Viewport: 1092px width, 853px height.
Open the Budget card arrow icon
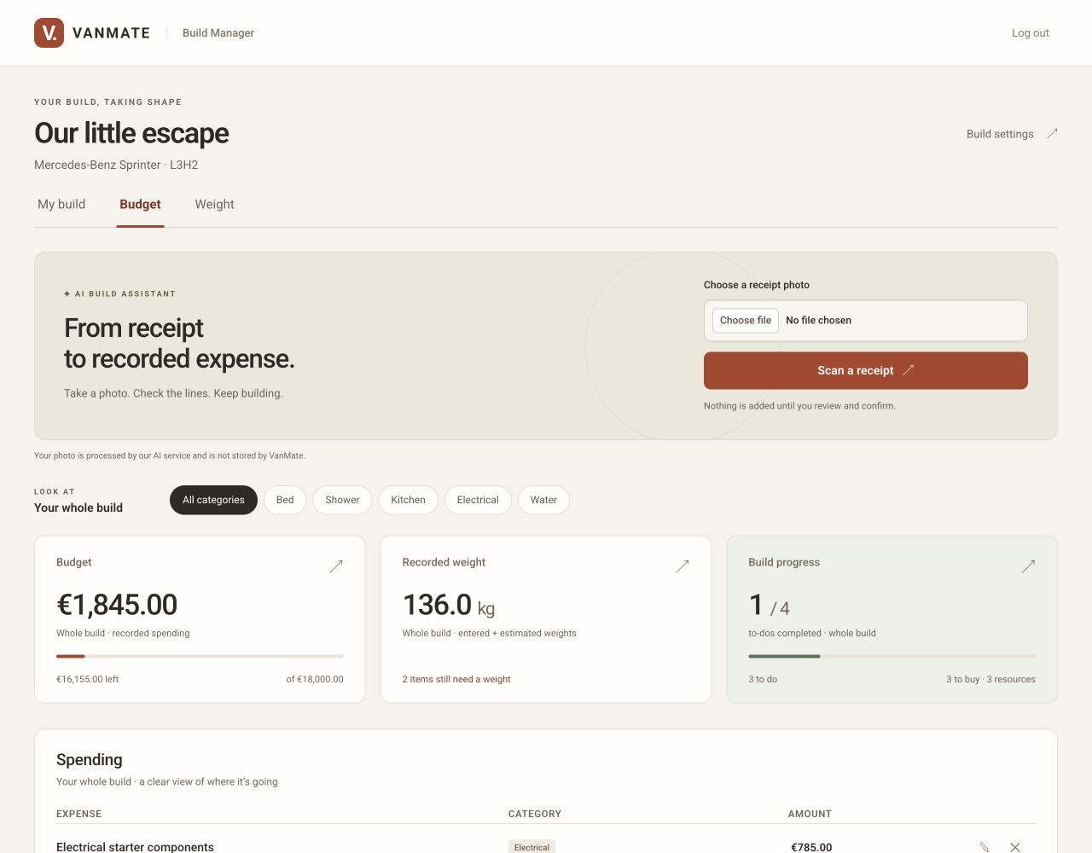[x=336, y=566]
